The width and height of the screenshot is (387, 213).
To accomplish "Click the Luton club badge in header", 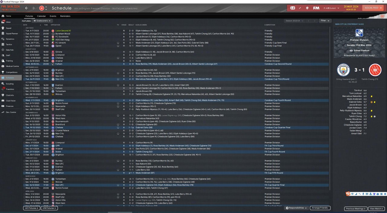I will 42,8.
